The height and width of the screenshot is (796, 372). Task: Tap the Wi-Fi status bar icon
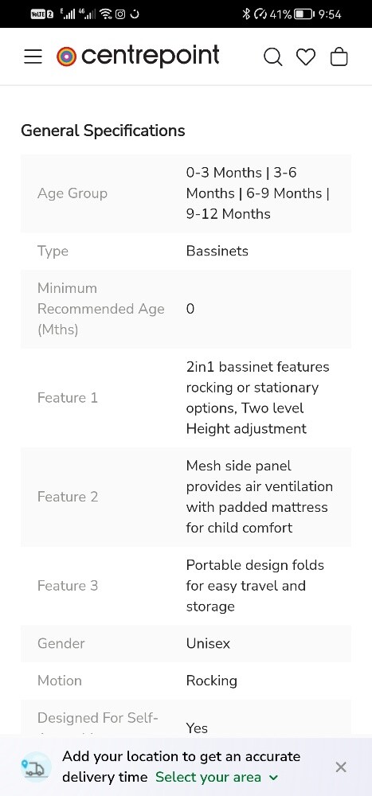click(105, 14)
